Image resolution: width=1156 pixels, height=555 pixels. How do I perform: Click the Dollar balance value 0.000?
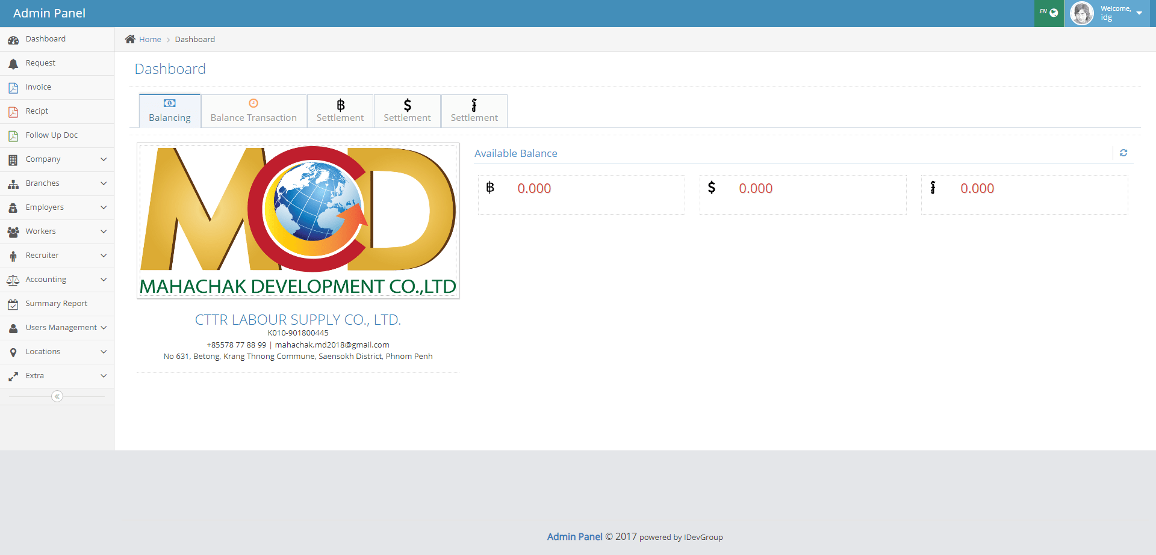click(x=756, y=188)
